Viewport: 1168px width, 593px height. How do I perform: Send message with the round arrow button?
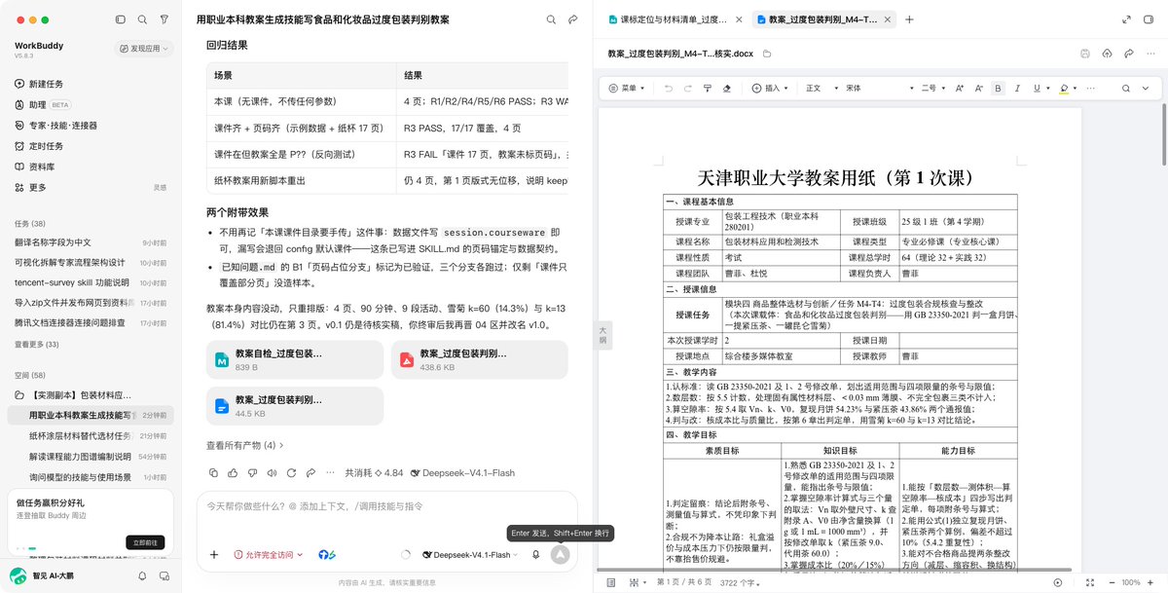[x=560, y=554]
